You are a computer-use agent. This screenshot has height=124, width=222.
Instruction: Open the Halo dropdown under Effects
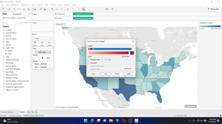[45, 67]
